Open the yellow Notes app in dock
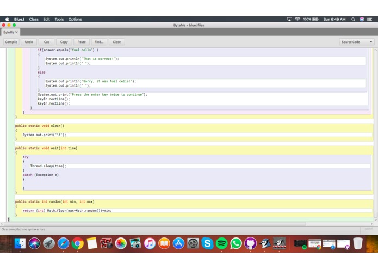The image size is (378, 269). tap(92, 243)
